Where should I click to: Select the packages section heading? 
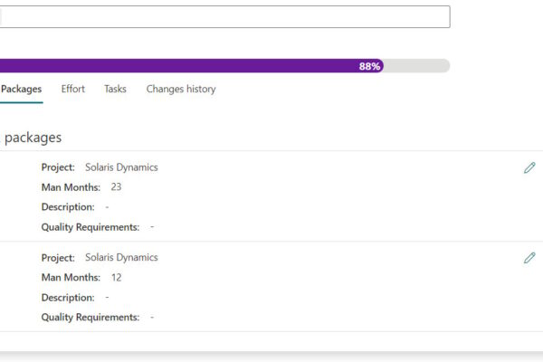[x=33, y=138]
